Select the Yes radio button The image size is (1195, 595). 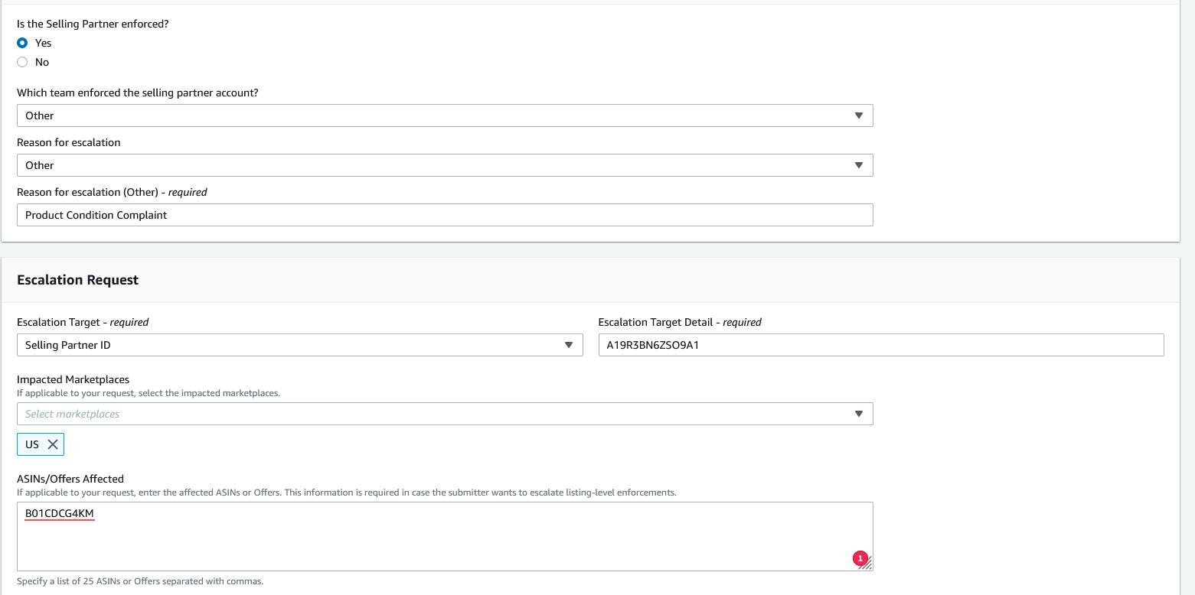click(22, 43)
